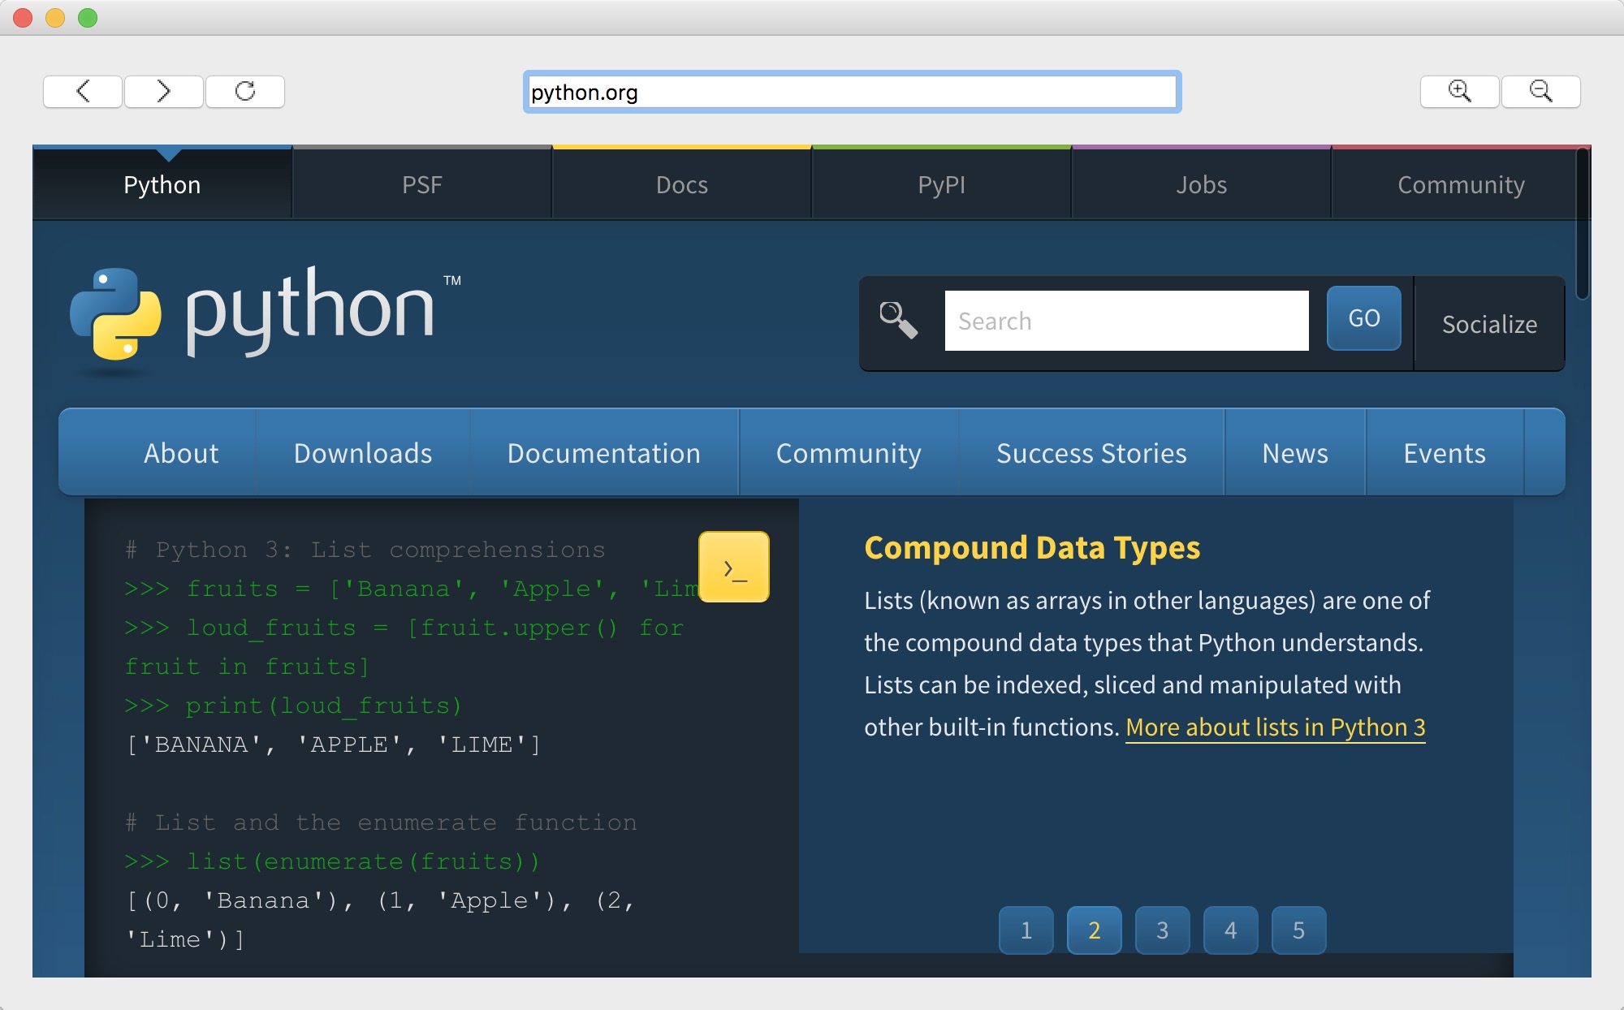Viewport: 1624px width, 1010px height.
Task: Click the browser back arrow
Action: tap(83, 91)
